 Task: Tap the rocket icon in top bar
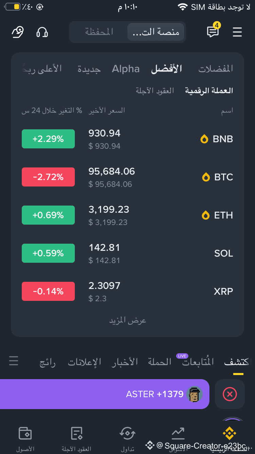(18, 32)
